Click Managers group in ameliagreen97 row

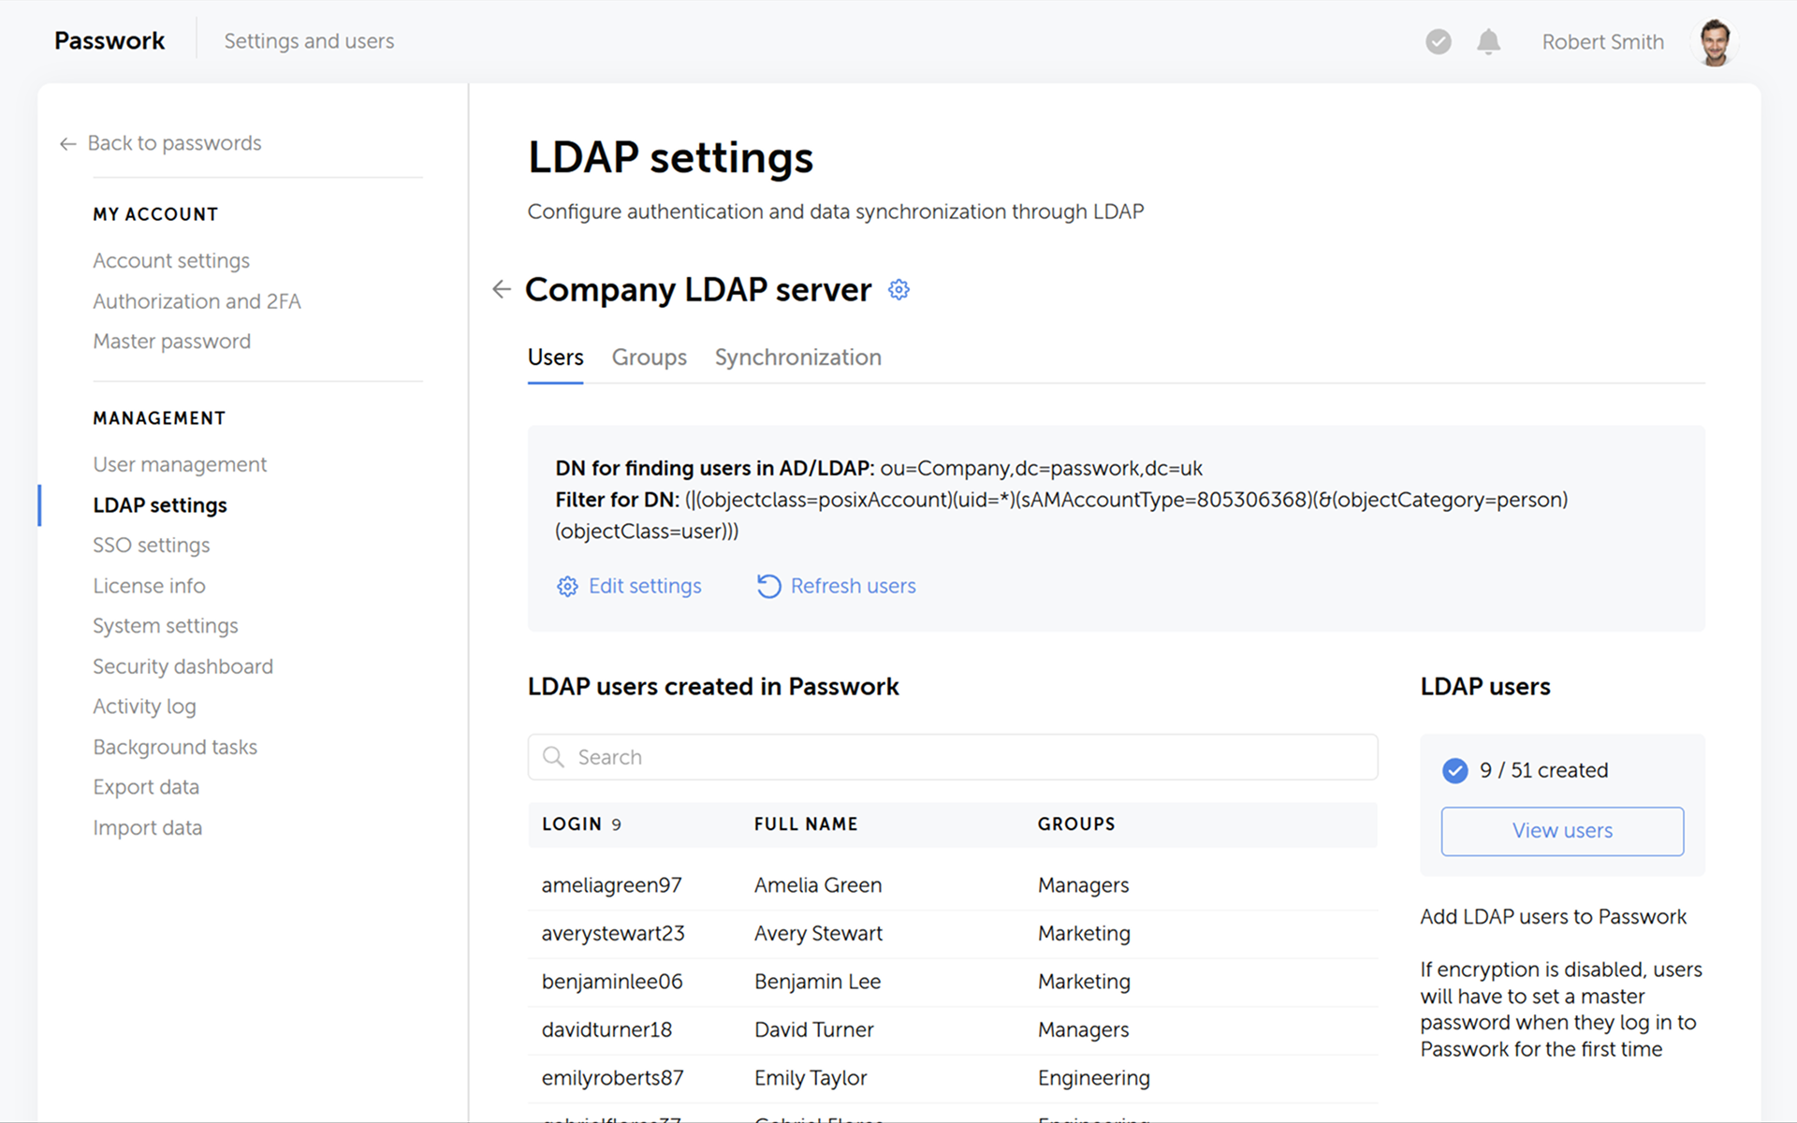[x=1083, y=885]
